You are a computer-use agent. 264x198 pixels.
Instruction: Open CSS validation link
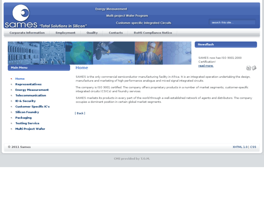253,147
